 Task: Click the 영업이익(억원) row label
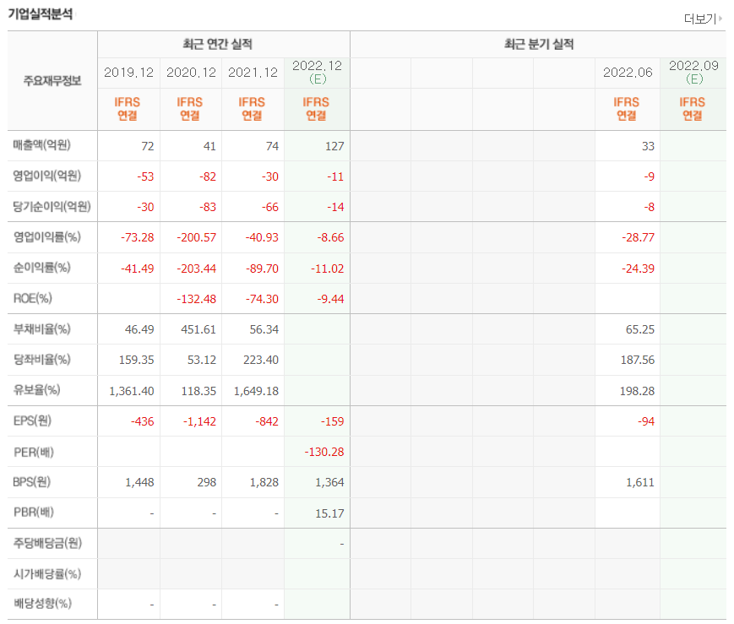[x=46, y=176]
